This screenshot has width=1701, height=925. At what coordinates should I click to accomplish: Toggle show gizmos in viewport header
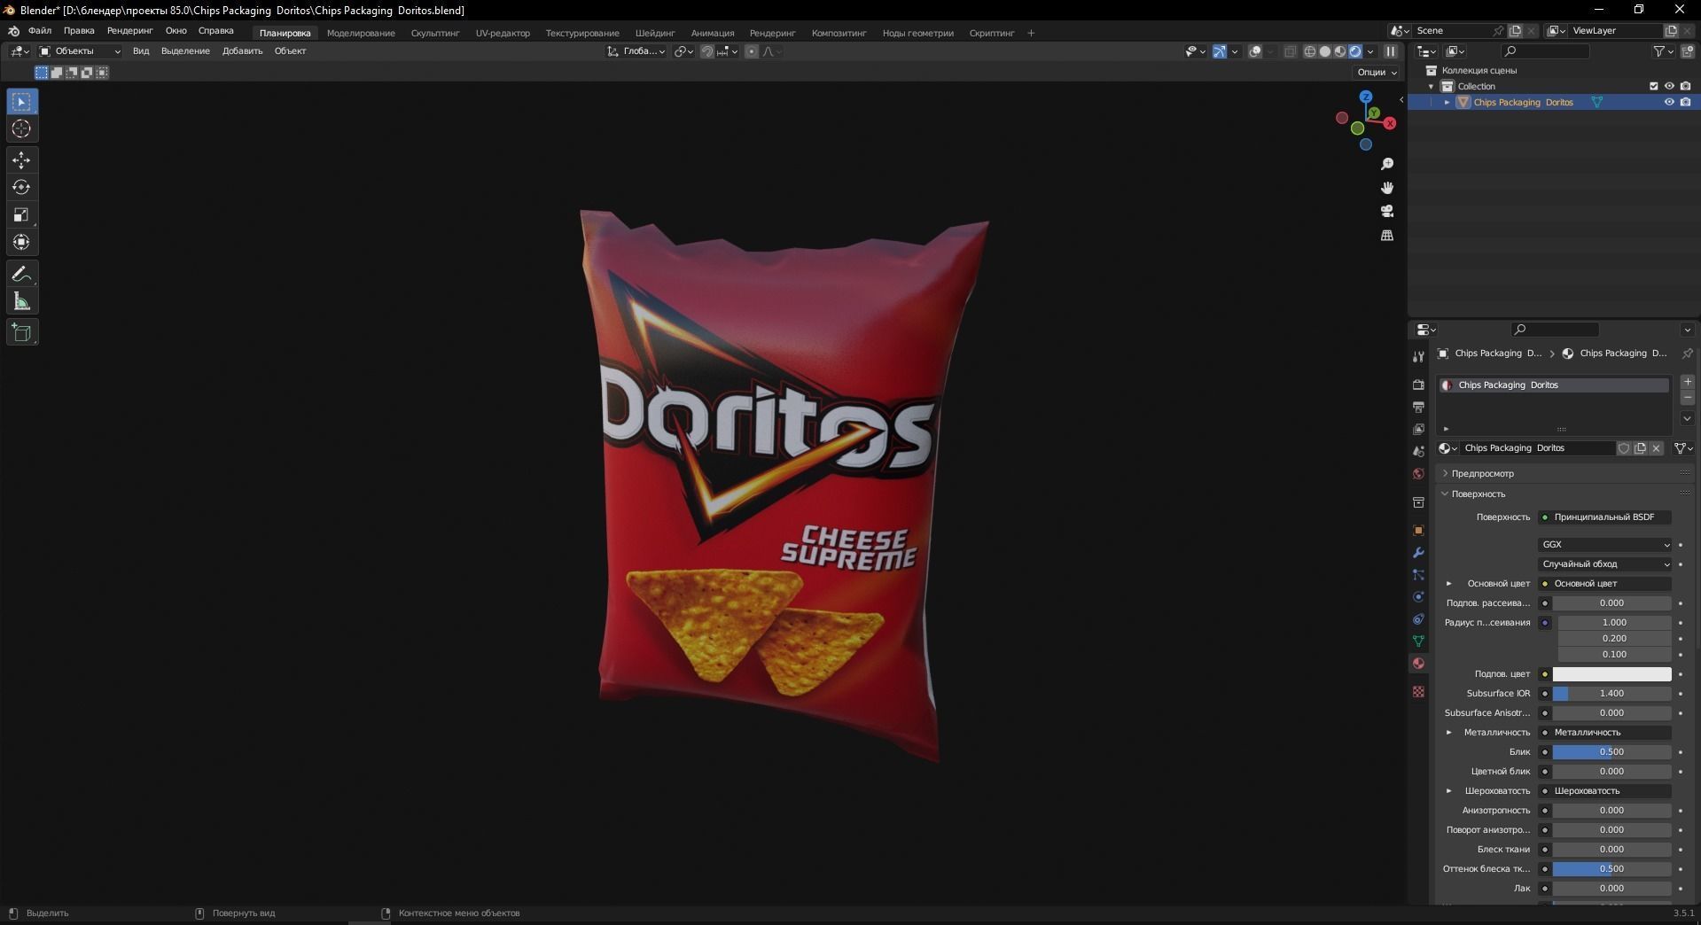tap(1220, 51)
